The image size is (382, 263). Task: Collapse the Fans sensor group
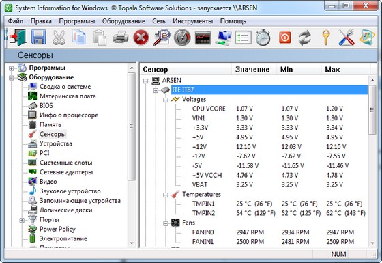pos(166,223)
